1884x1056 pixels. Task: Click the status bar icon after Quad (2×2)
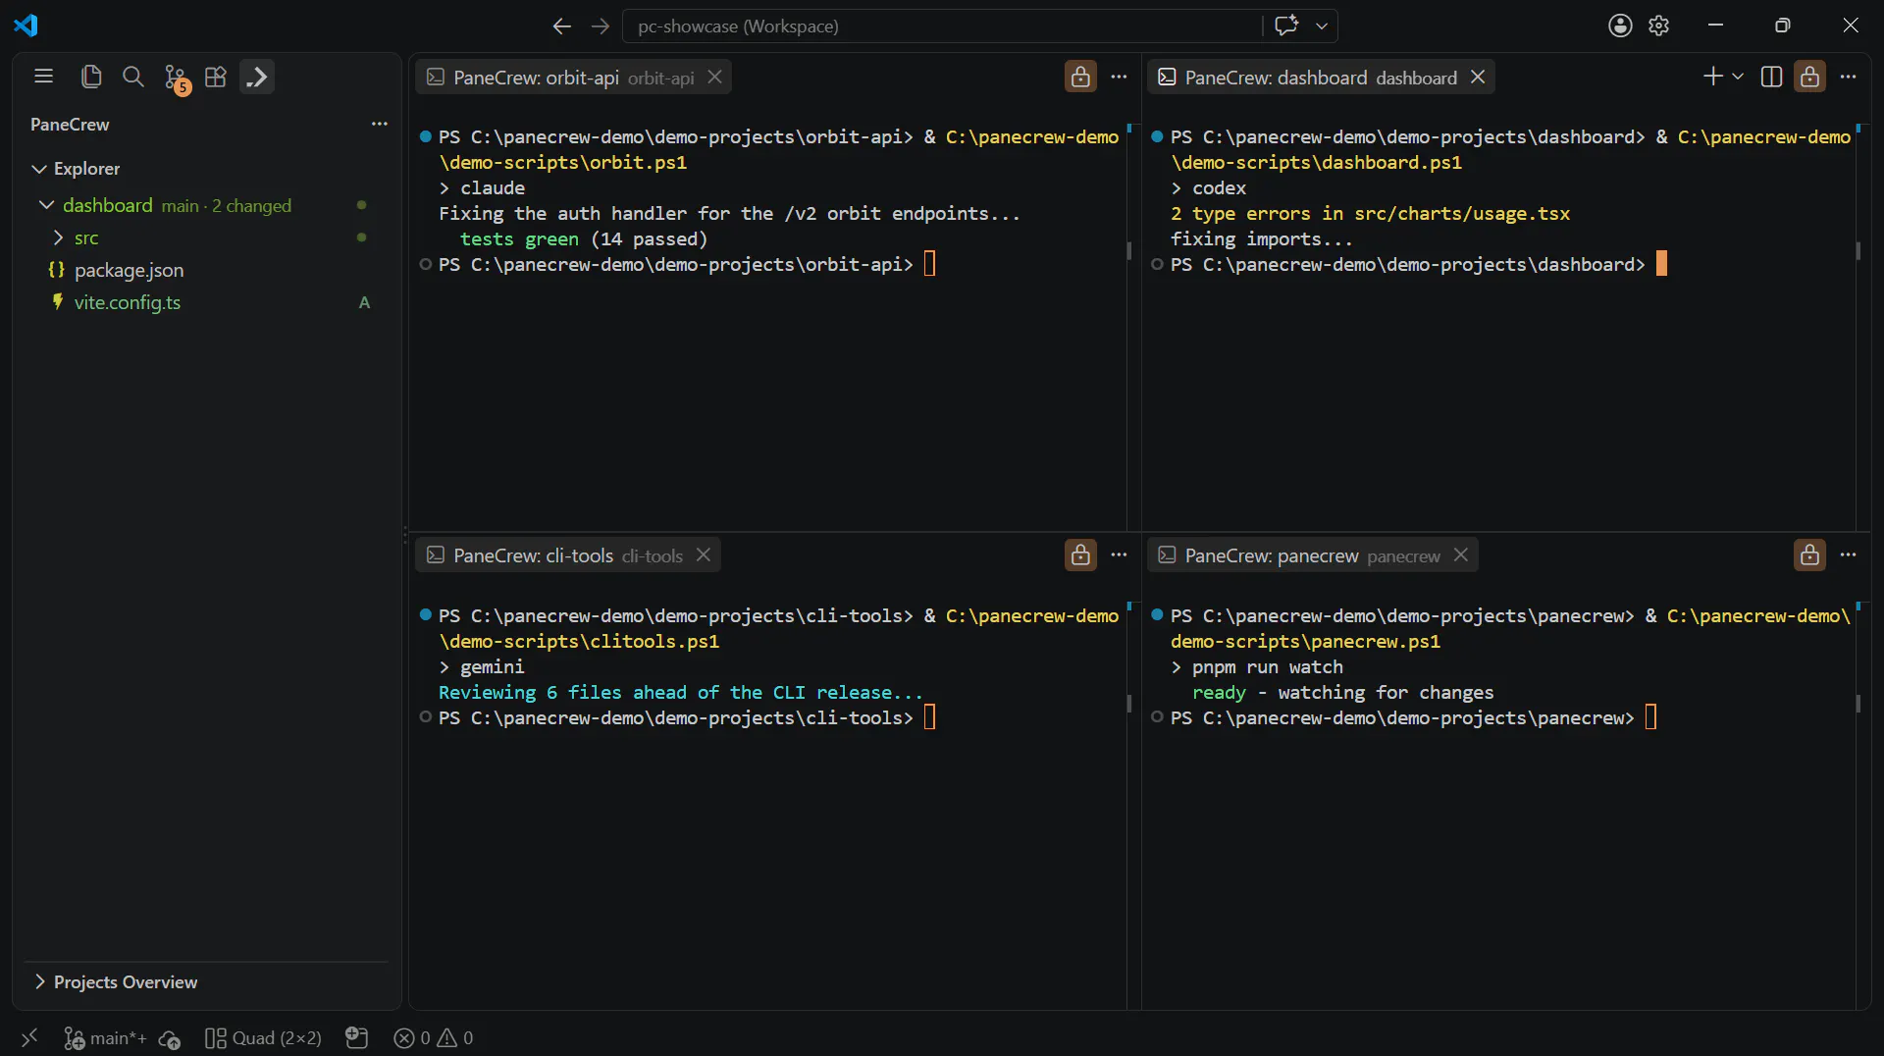point(357,1037)
